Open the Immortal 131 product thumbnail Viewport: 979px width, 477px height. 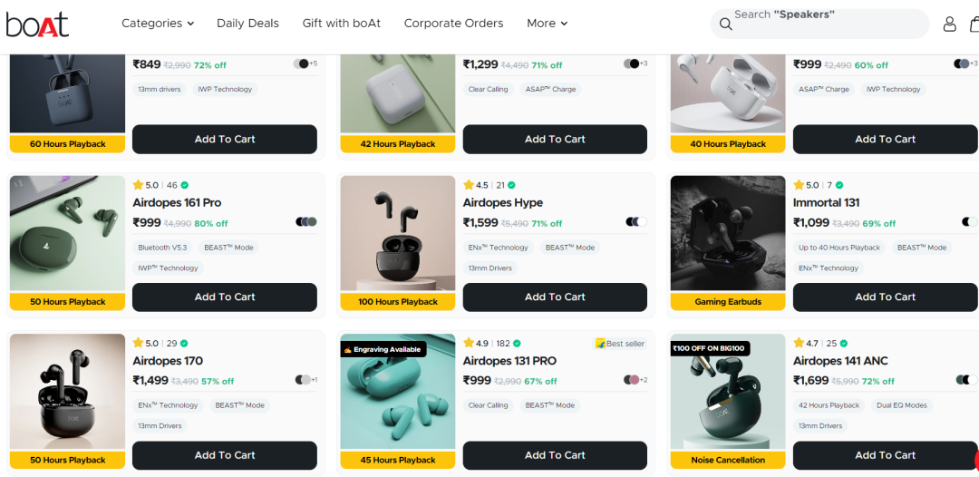(728, 233)
